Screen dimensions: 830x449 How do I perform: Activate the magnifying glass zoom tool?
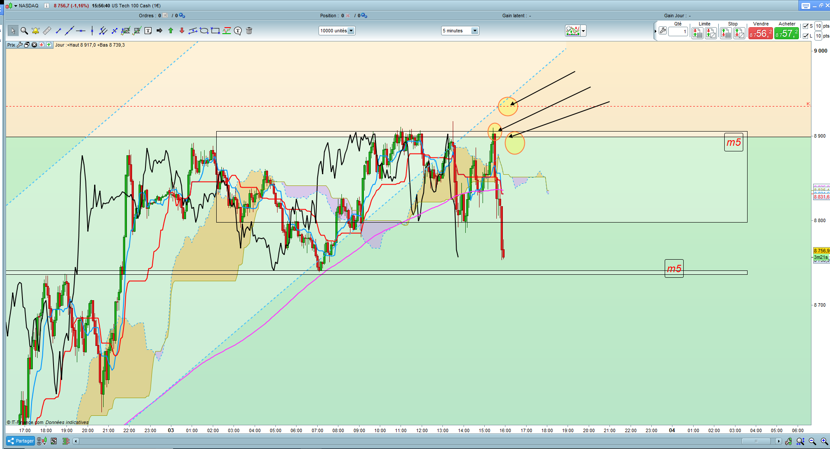tap(24, 31)
